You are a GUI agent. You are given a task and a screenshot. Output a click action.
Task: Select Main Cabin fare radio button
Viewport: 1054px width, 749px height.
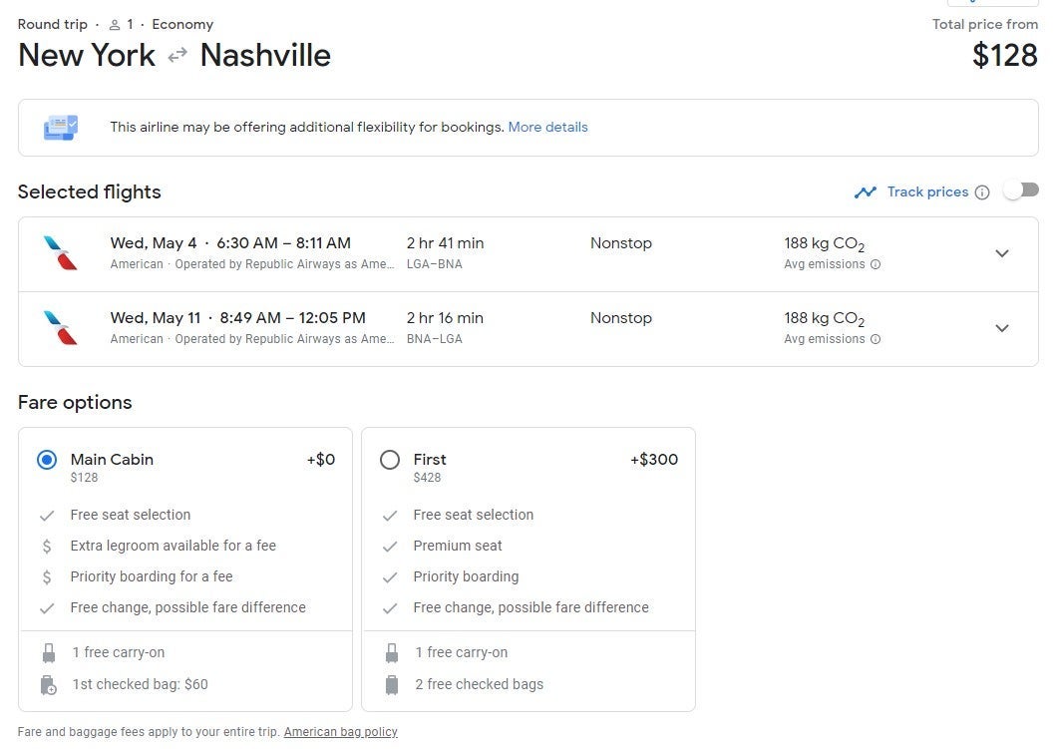[x=47, y=460]
